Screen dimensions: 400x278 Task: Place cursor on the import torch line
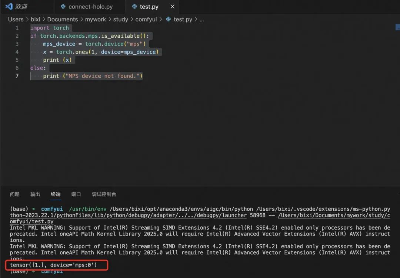[x=50, y=28]
